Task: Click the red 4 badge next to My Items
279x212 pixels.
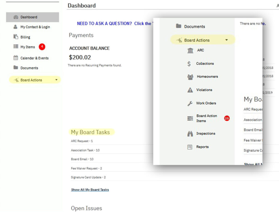Action: pos(42,47)
